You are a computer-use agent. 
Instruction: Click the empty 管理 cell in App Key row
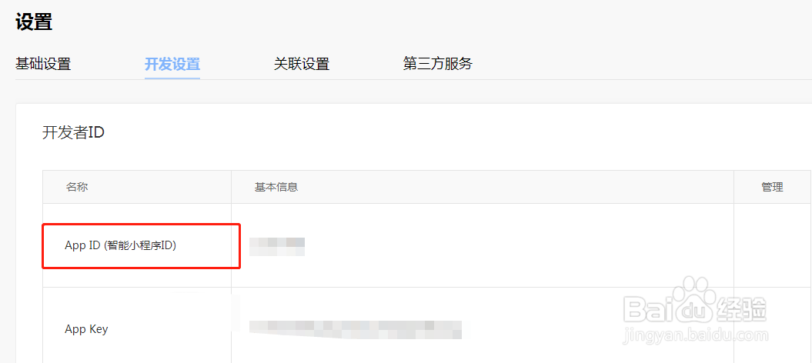pos(773,326)
